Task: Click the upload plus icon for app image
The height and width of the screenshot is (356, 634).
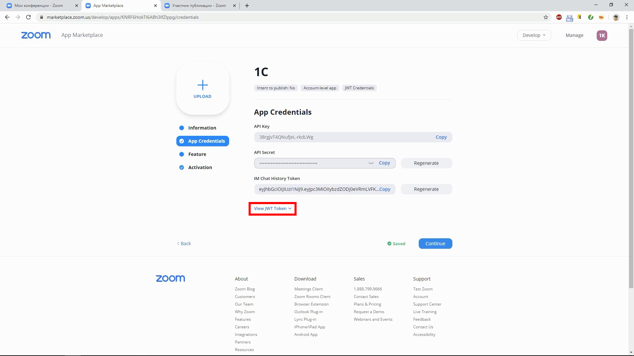Action: (202, 85)
